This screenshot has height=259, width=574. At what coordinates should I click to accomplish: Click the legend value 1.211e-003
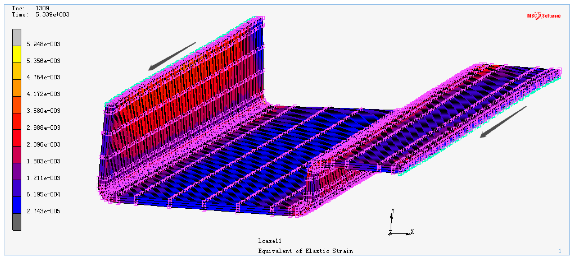(43, 178)
